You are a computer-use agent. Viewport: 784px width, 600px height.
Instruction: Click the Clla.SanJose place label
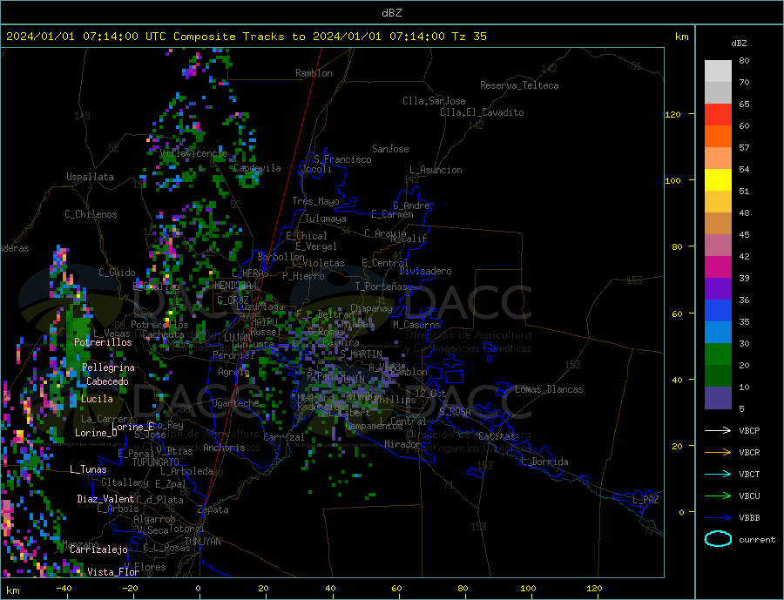434,101
